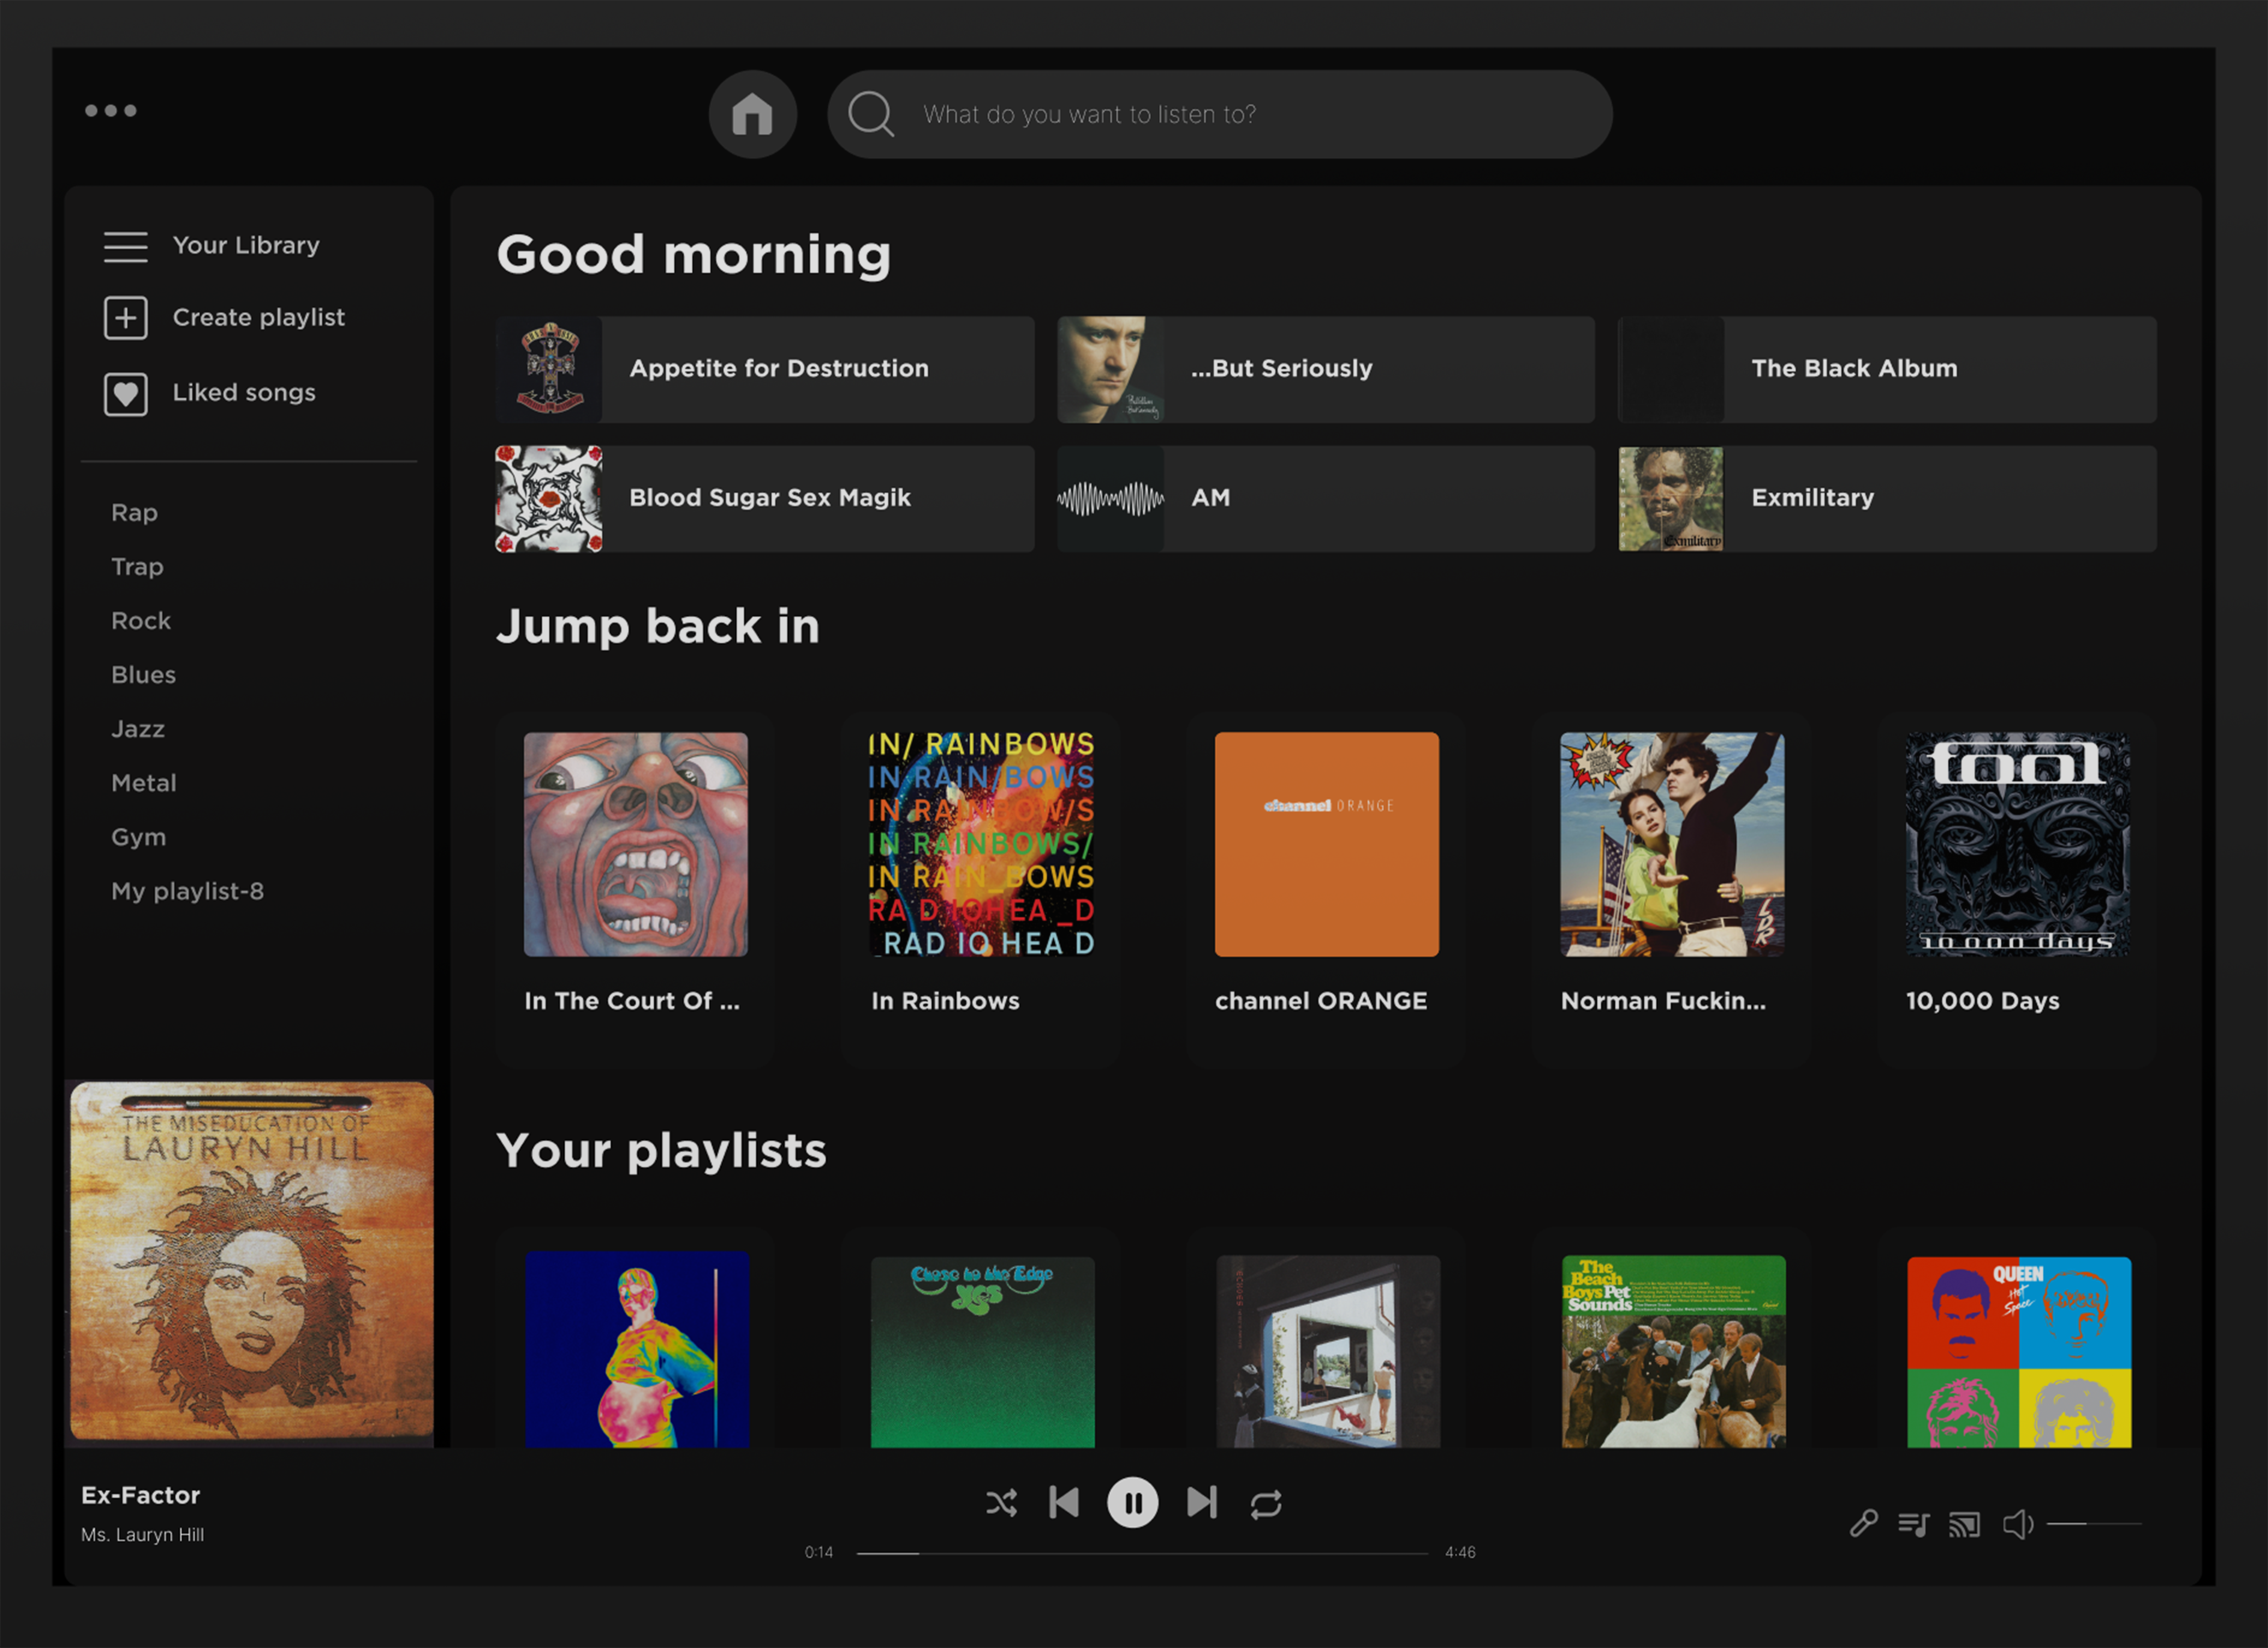Image resolution: width=2268 pixels, height=1648 pixels.
Task: Mute volume with speaker icon
Action: [2017, 1524]
